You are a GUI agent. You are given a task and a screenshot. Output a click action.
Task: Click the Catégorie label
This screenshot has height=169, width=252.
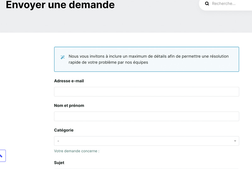point(64,130)
